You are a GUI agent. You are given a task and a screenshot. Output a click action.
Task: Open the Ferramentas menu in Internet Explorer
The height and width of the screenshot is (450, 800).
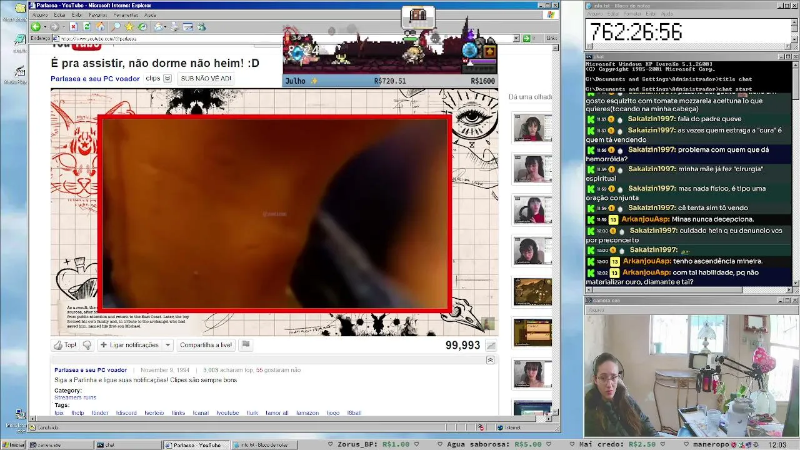tap(126, 15)
